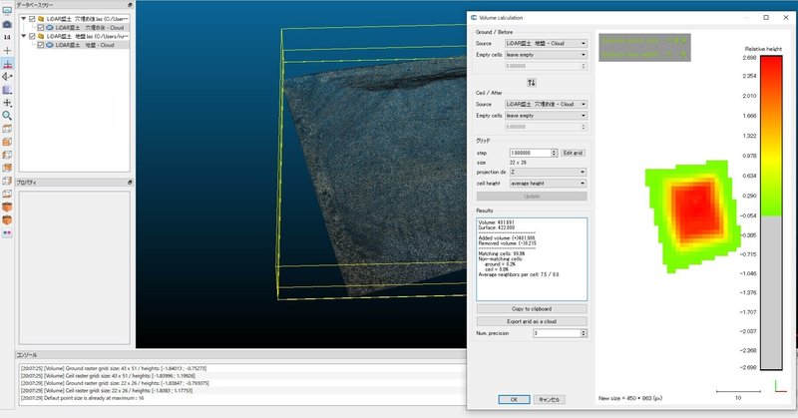The image size is (798, 418).
Task: Click the magnifying glass zoom icon
Action: 7,116
